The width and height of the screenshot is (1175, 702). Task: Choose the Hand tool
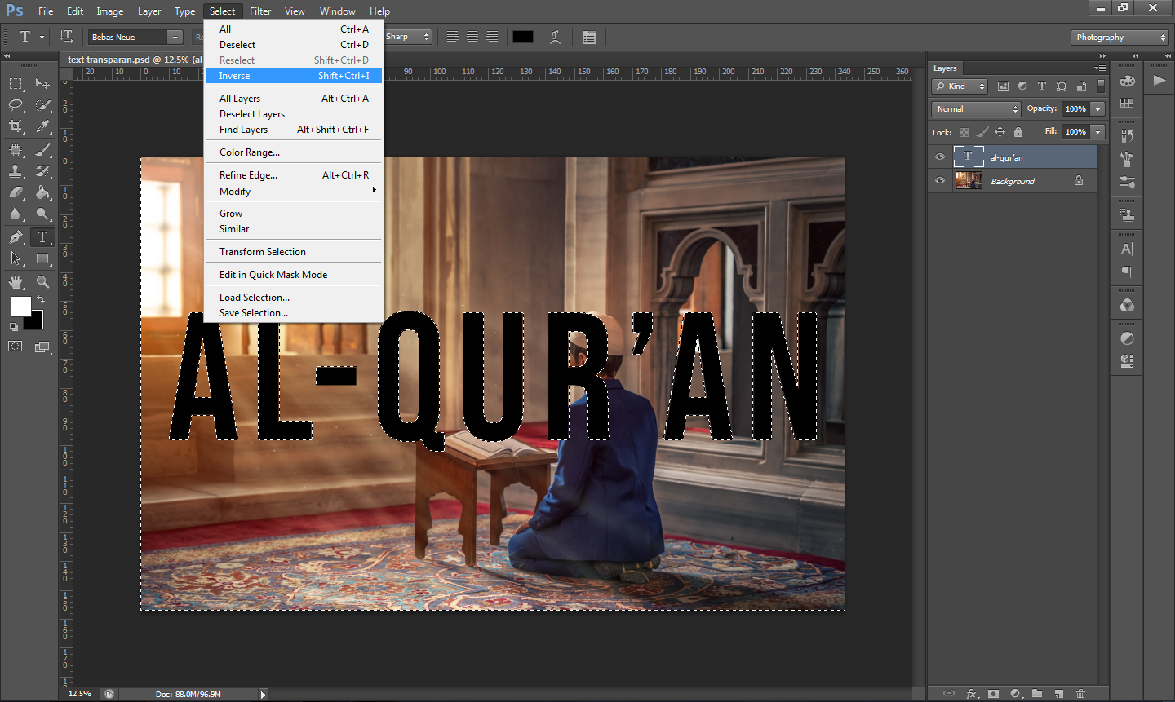pyautogui.click(x=16, y=282)
